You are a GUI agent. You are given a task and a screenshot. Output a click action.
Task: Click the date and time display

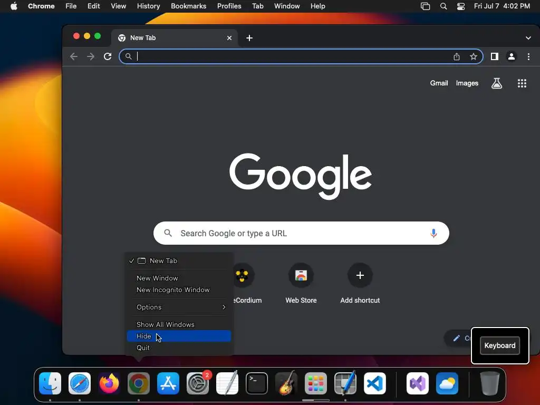pyautogui.click(x=502, y=6)
